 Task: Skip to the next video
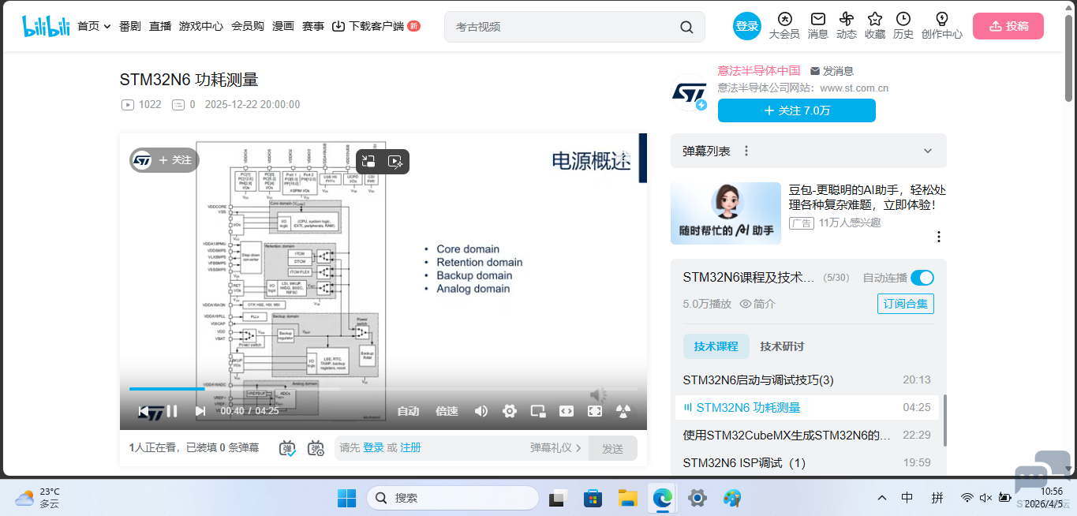(200, 411)
